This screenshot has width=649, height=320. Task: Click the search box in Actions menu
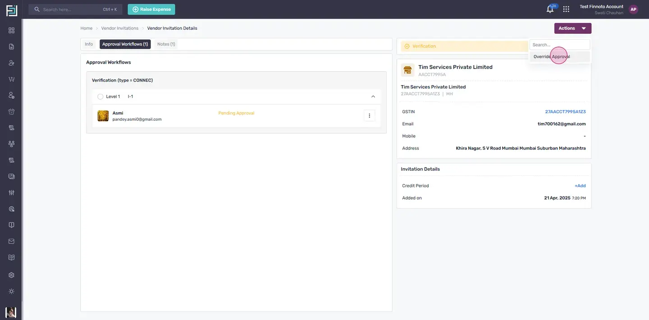(560, 45)
